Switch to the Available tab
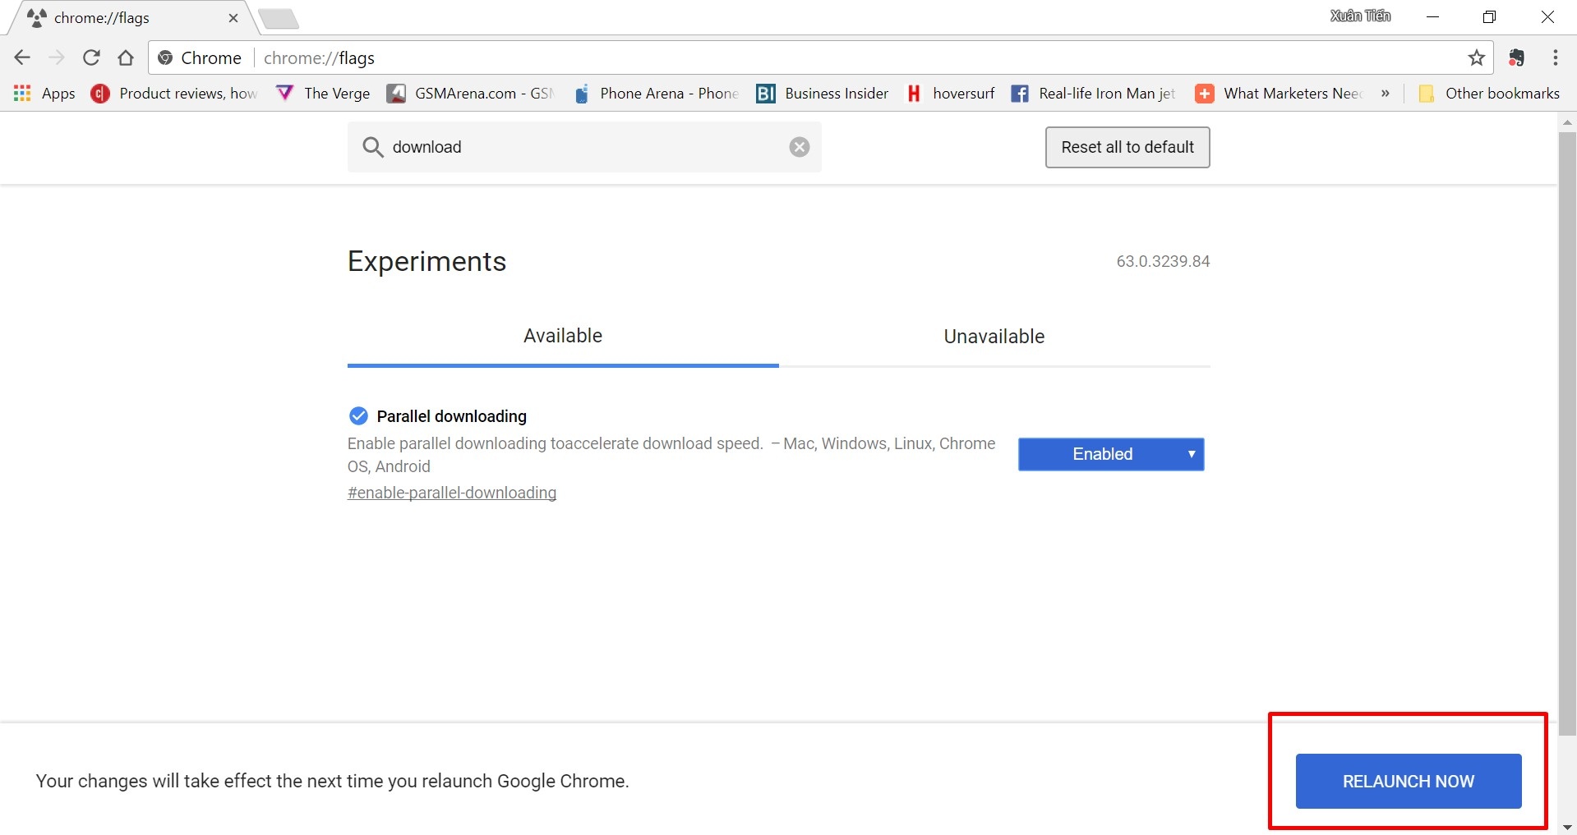1577x835 pixels. (562, 336)
